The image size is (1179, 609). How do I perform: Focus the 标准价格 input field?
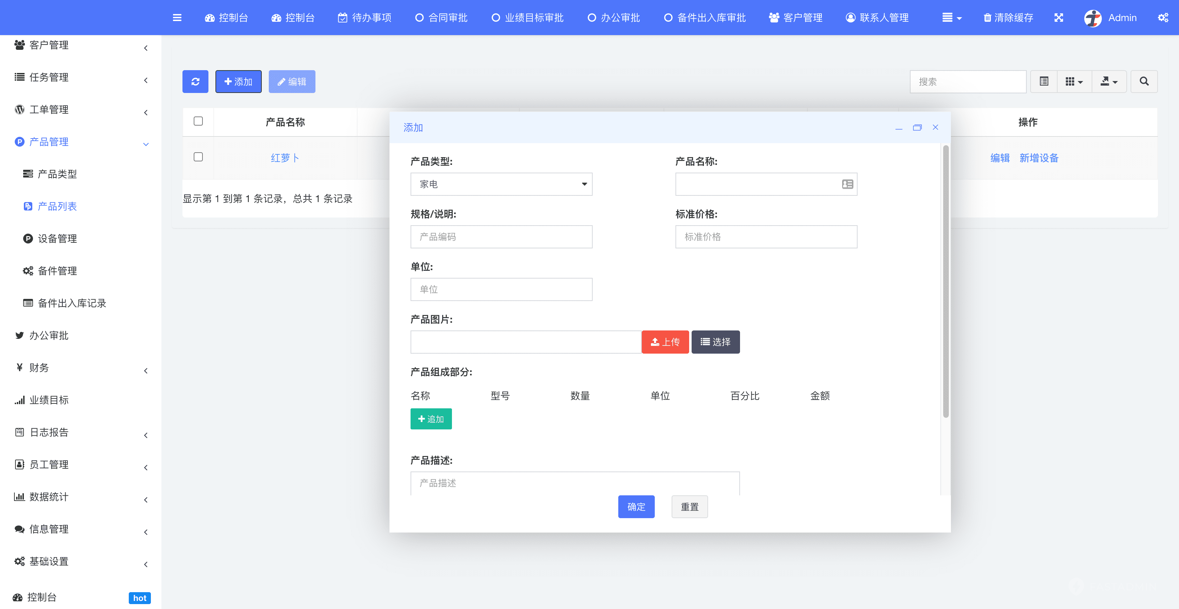tap(766, 236)
